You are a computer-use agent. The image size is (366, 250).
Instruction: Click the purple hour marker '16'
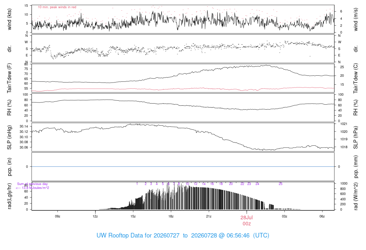(212, 184)
